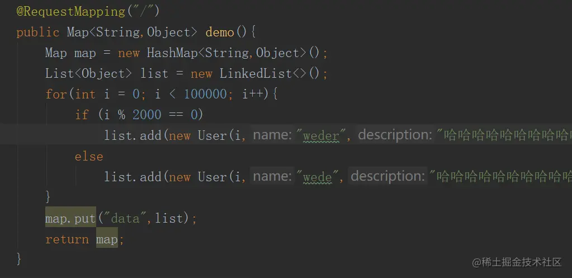Click the "data" string in map.put
572x278 pixels.
tap(125, 218)
